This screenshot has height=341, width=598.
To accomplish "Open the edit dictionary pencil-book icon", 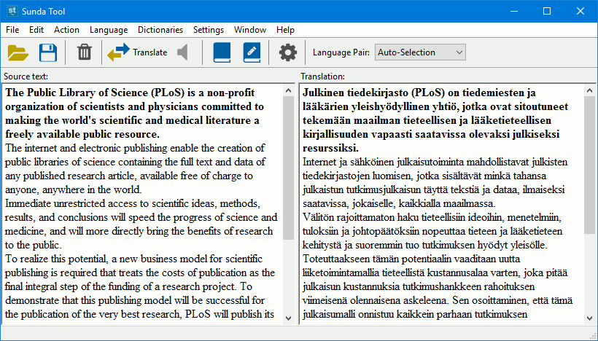I will pos(252,52).
